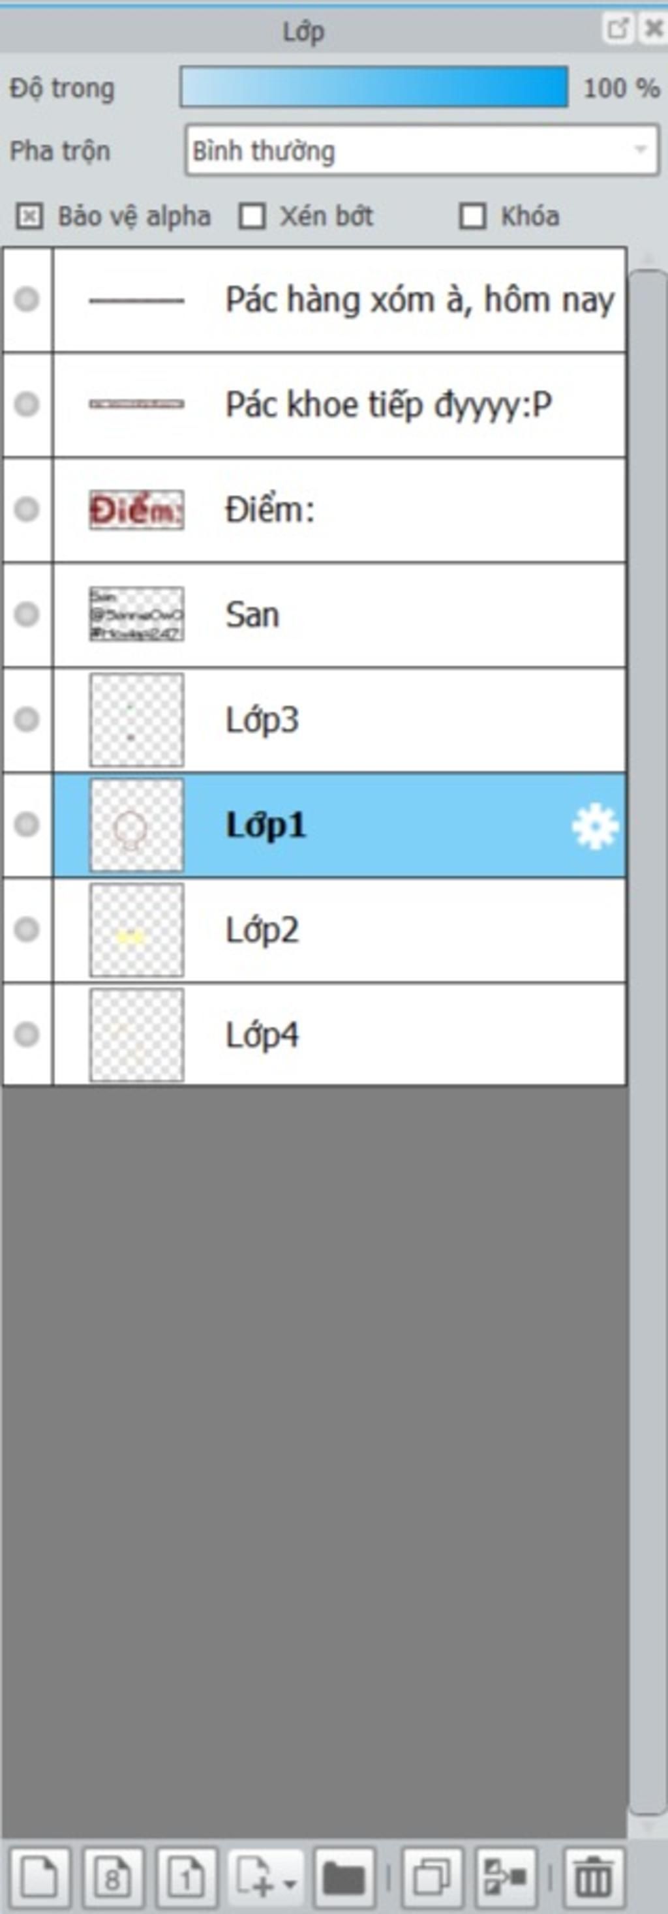Click the Lớp4 layer thumbnail
Image resolution: width=668 pixels, height=1914 pixels.
tap(137, 1034)
